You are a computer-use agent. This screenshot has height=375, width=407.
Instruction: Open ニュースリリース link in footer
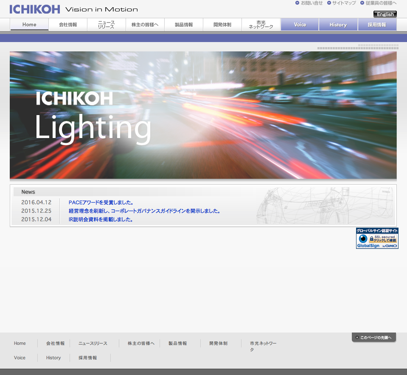coord(93,343)
